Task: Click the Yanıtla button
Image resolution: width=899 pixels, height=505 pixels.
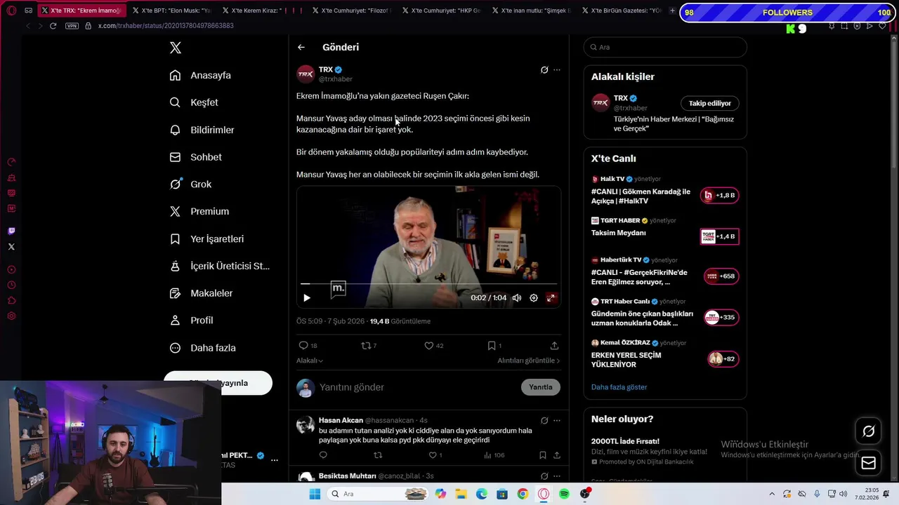Action: pyautogui.click(x=541, y=387)
